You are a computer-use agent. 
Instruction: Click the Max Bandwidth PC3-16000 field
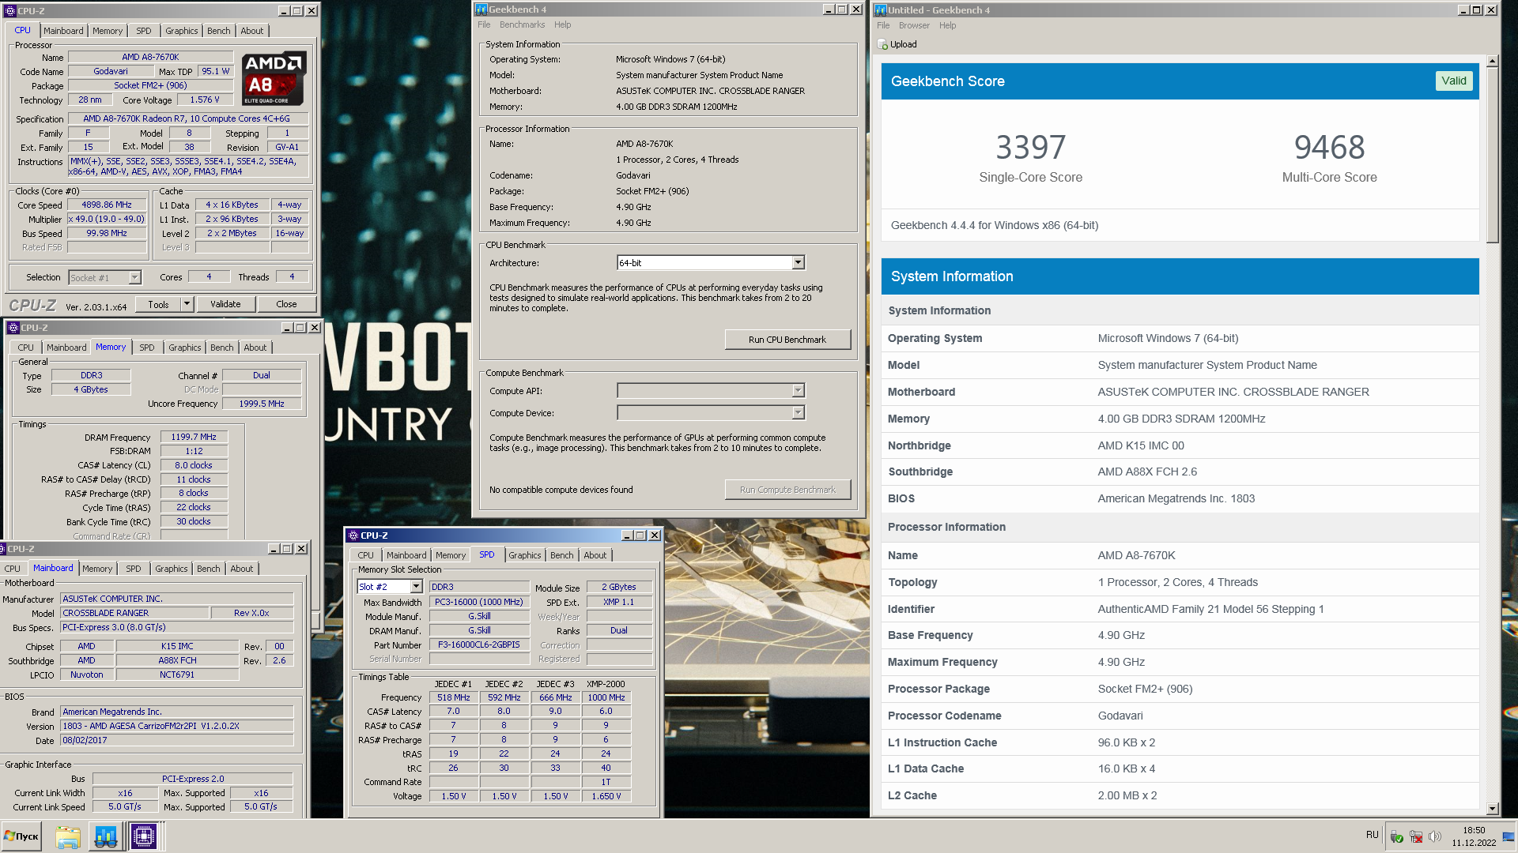point(479,602)
